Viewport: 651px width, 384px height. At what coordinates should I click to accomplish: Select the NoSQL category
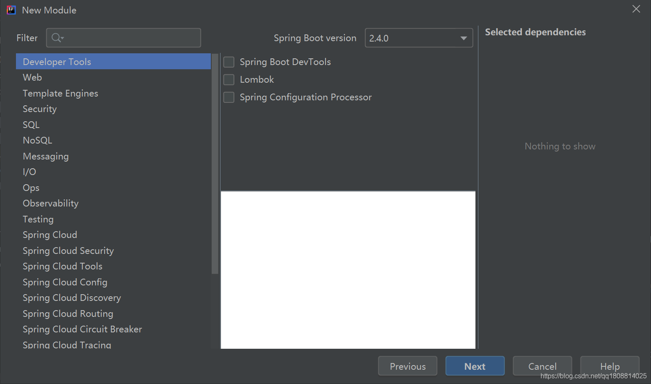(37, 141)
